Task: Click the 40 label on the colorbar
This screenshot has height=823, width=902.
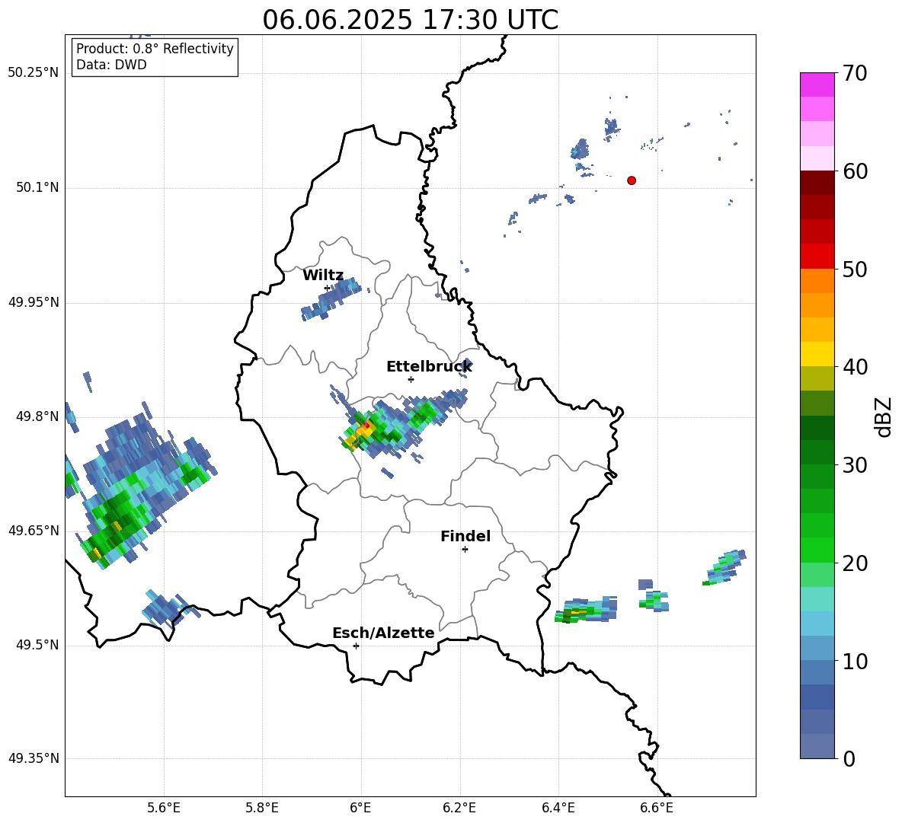Action: click(x=855, y=367)
